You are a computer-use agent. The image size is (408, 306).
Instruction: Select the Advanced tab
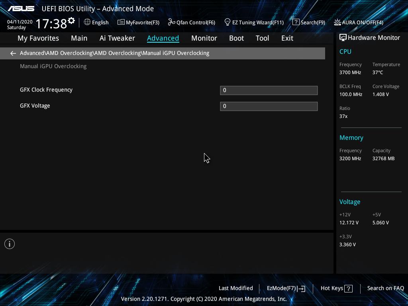(163, 38)
